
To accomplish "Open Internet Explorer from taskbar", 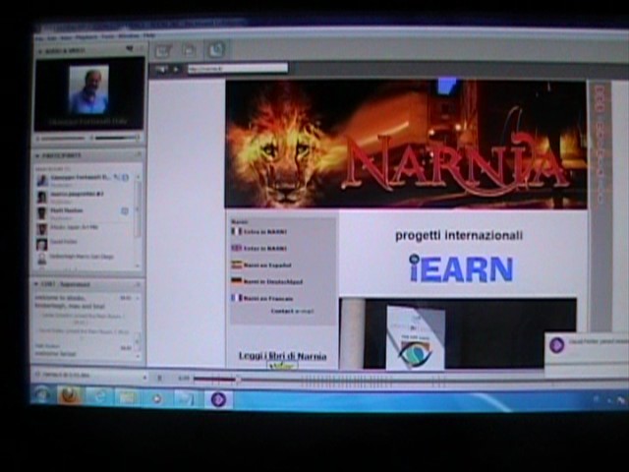I will (x=98, y=397).
